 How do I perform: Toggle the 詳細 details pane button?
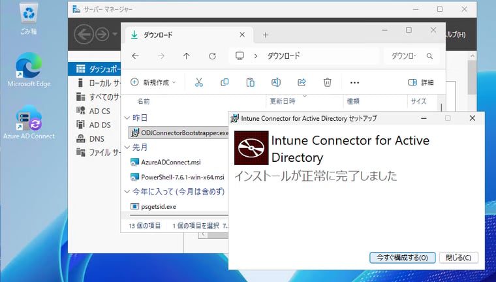(x=421, y=83)
